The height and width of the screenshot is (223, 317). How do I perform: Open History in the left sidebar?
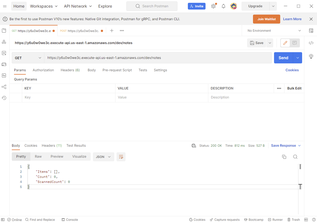pyautogui.click(x=4, y=98)
